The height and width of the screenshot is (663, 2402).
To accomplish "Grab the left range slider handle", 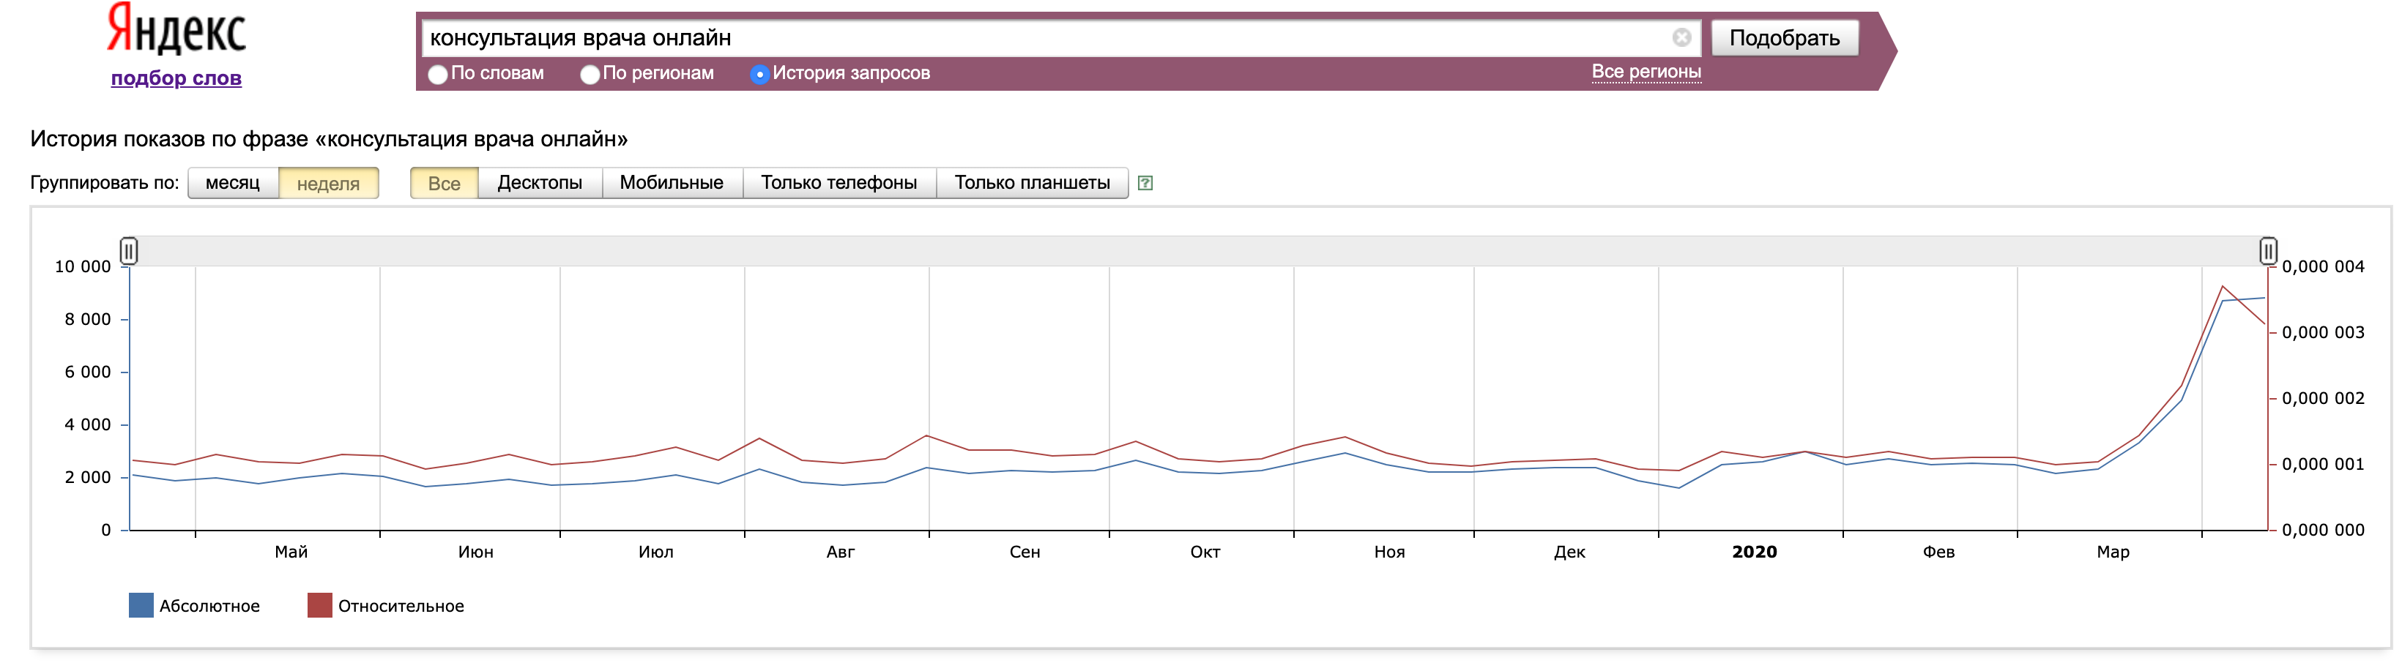I will pyautogui.click(x=129, y=250).
